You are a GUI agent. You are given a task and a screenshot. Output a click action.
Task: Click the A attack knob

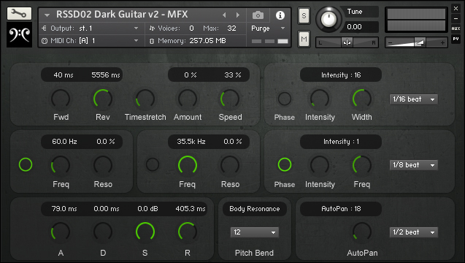(61, 232)
